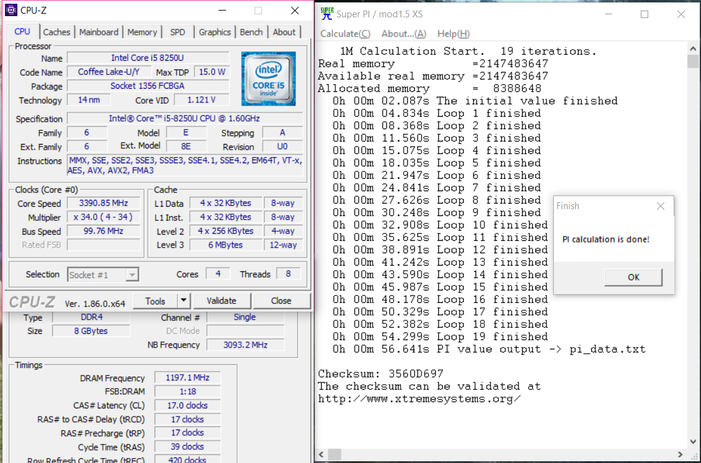Click the Super PI app icon in title bar
This screenshot has width=701, height=463.
pyautogui.click(x=327, y=14)
